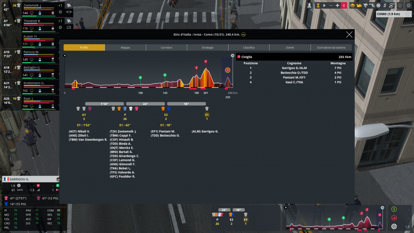Click Zoetemelk's gear settings icon

(x=60, y=12)
